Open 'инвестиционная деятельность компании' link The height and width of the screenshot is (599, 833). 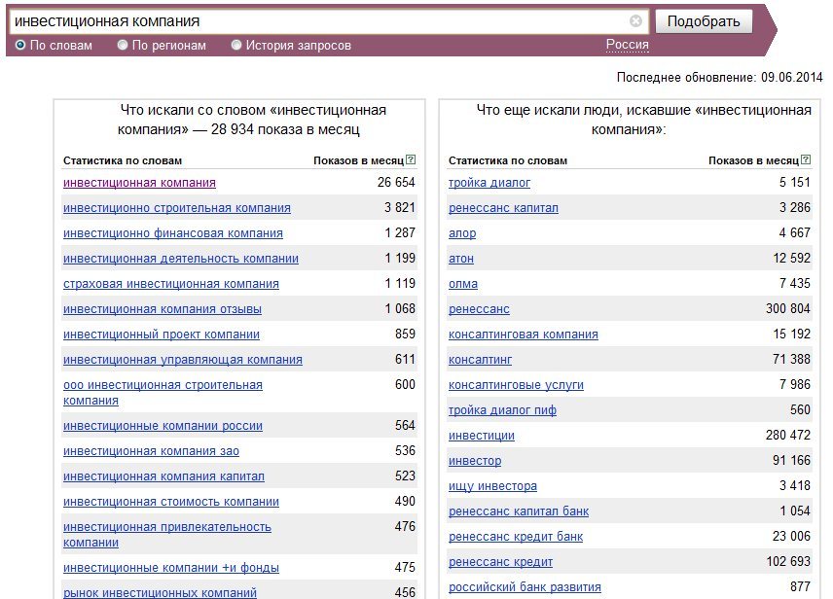(x=181, y=259)
